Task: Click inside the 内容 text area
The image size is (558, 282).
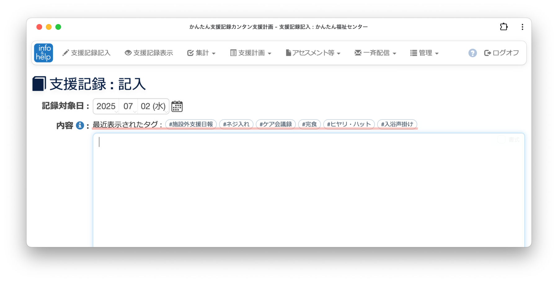Action: coord(309,190)
